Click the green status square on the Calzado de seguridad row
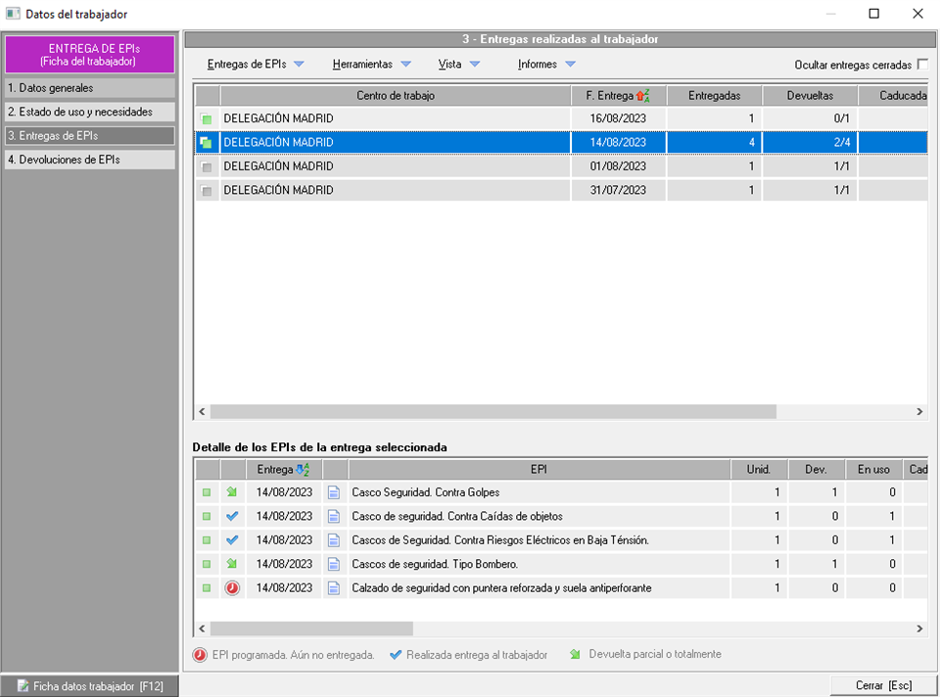This screenshot has width=940, height=697. click(x=207, y=588)
